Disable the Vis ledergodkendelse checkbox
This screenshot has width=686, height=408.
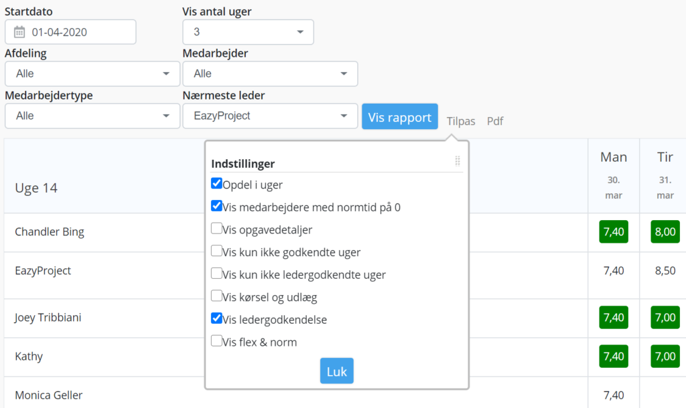click(216, 319)
